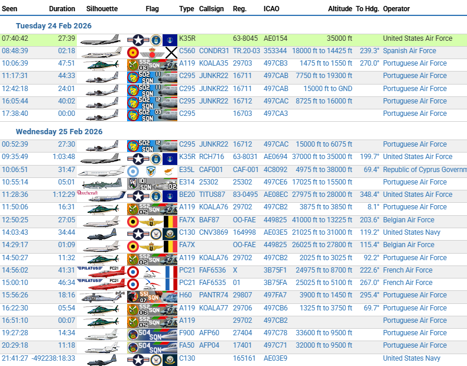Click the Silhouette column header
The width and height of the screenshot is (467, 366).
click(102, 9)
